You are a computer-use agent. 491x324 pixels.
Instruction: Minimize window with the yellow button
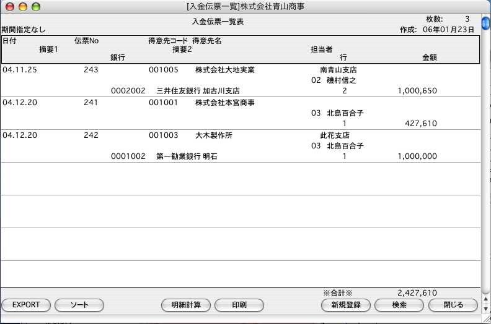click(x=23, y=7)
